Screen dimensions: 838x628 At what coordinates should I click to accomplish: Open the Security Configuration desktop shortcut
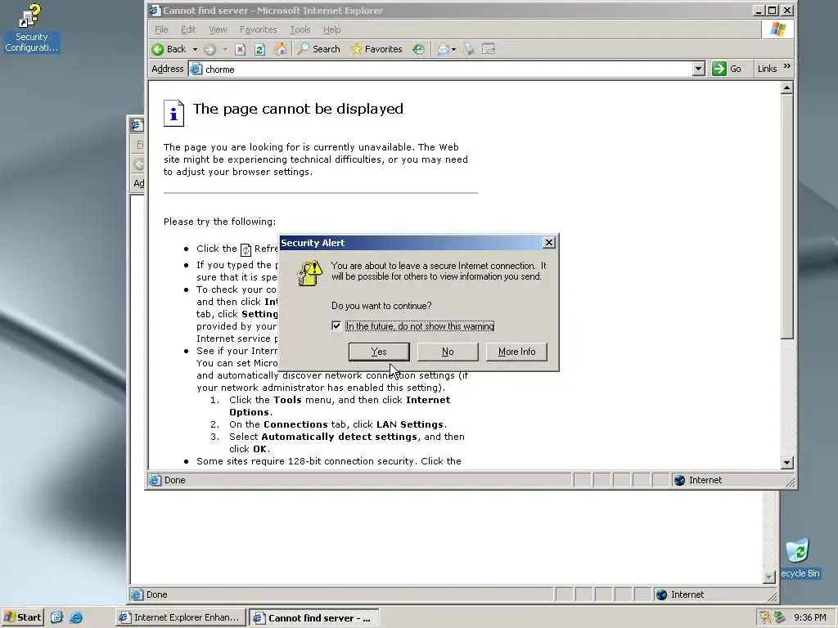31,28
